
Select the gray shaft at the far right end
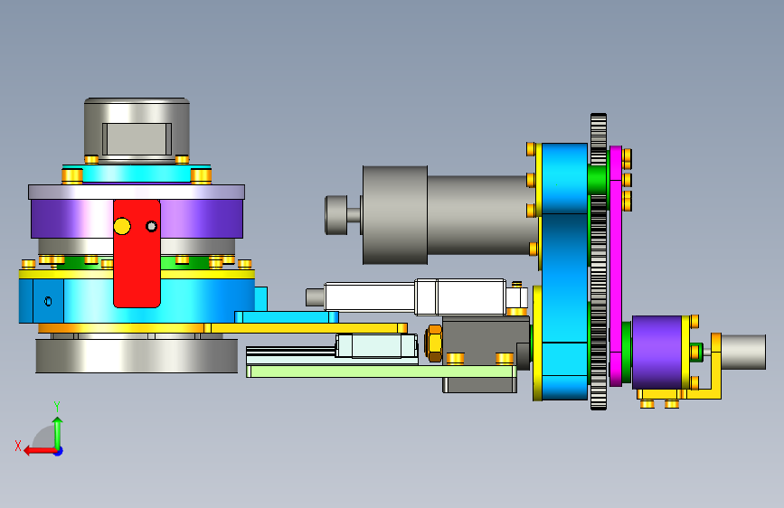[x=743, y=352]
